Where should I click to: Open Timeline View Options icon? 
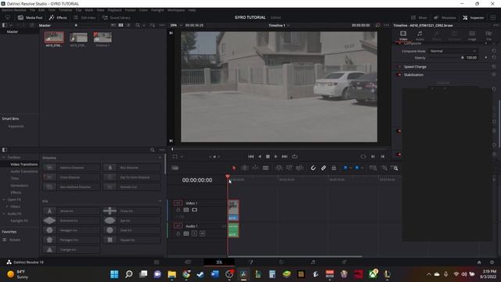click(x=175, y=168)
